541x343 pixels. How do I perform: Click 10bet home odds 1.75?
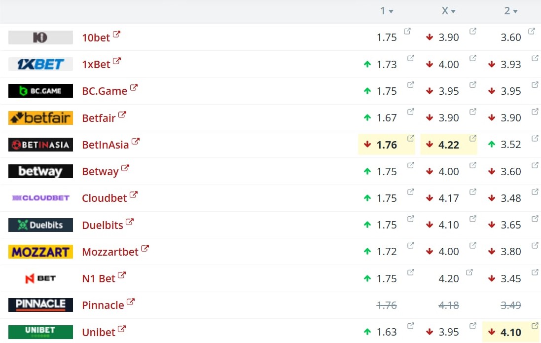[x=387, y=38]
